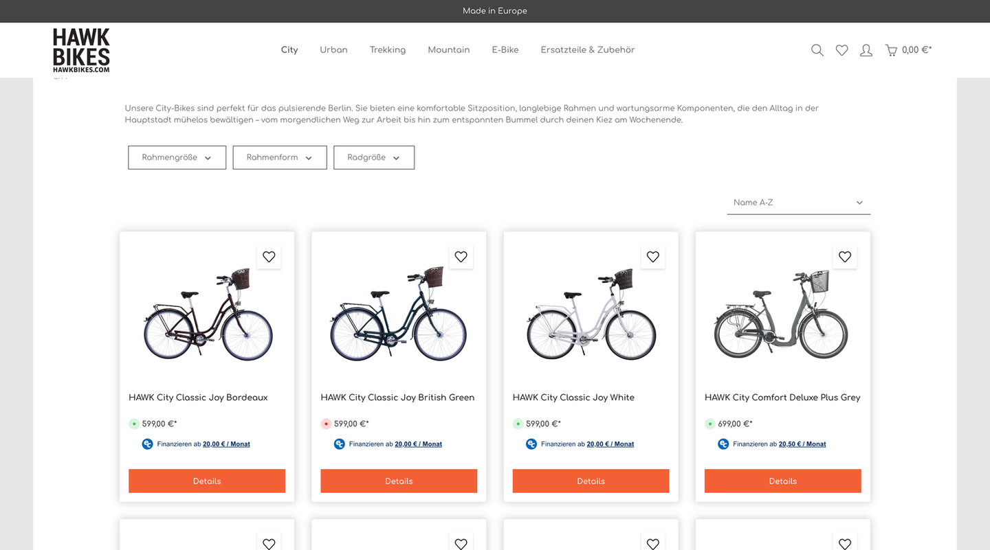Open the Trekking menu item

388,50
